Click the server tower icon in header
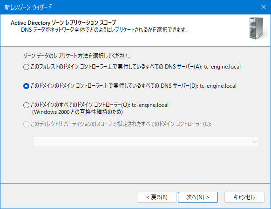This screenshot has width=271, height=209. pyautogui.click(x=257, y=28)
